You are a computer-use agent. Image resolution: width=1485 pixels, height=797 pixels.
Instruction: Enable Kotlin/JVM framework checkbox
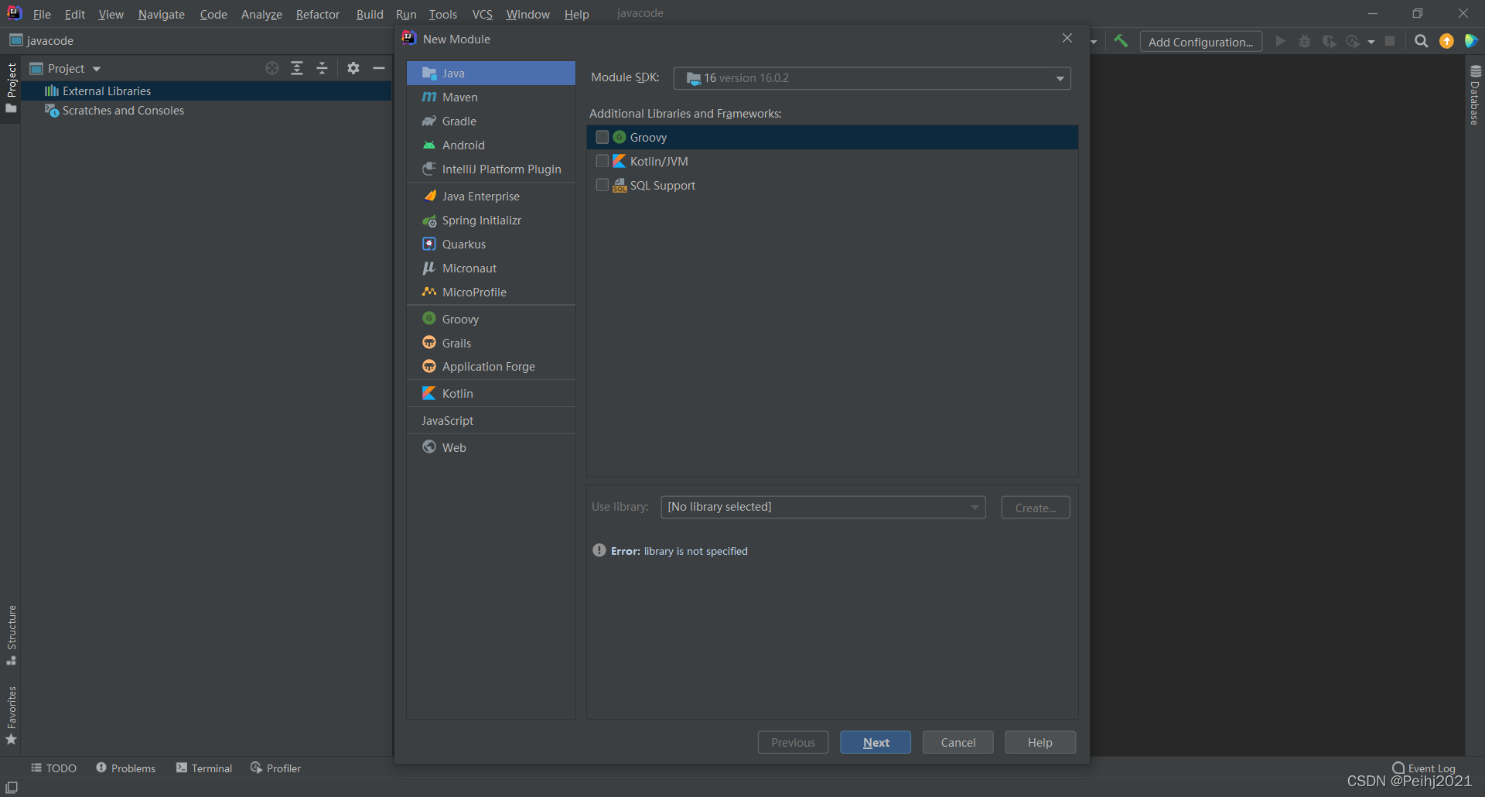click(x=603, y=161)
